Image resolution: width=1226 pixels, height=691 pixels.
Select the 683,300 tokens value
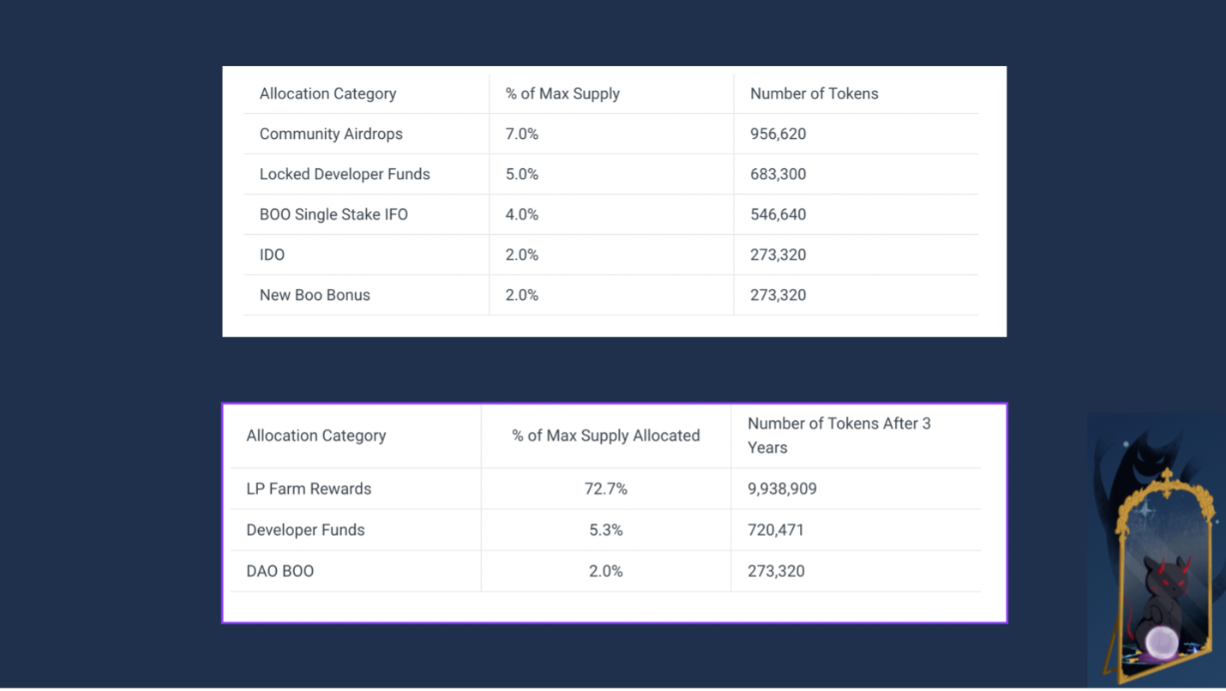pyautogui.click(x=778, y=174)
